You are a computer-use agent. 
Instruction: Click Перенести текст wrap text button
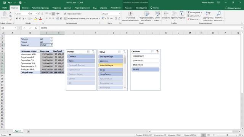(x=73, y=14)
